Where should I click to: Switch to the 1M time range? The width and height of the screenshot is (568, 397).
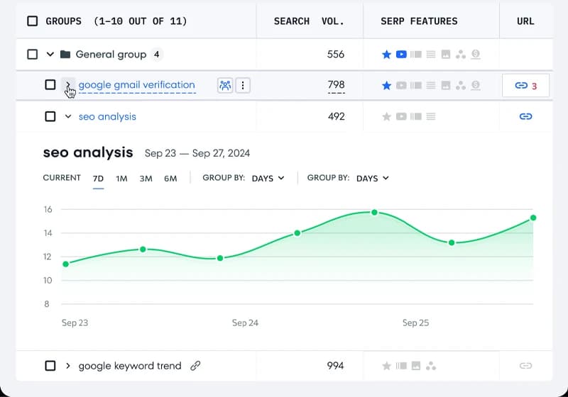(121, 179)
